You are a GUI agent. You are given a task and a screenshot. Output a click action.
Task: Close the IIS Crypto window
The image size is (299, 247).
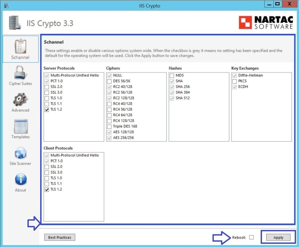[289, 4]
